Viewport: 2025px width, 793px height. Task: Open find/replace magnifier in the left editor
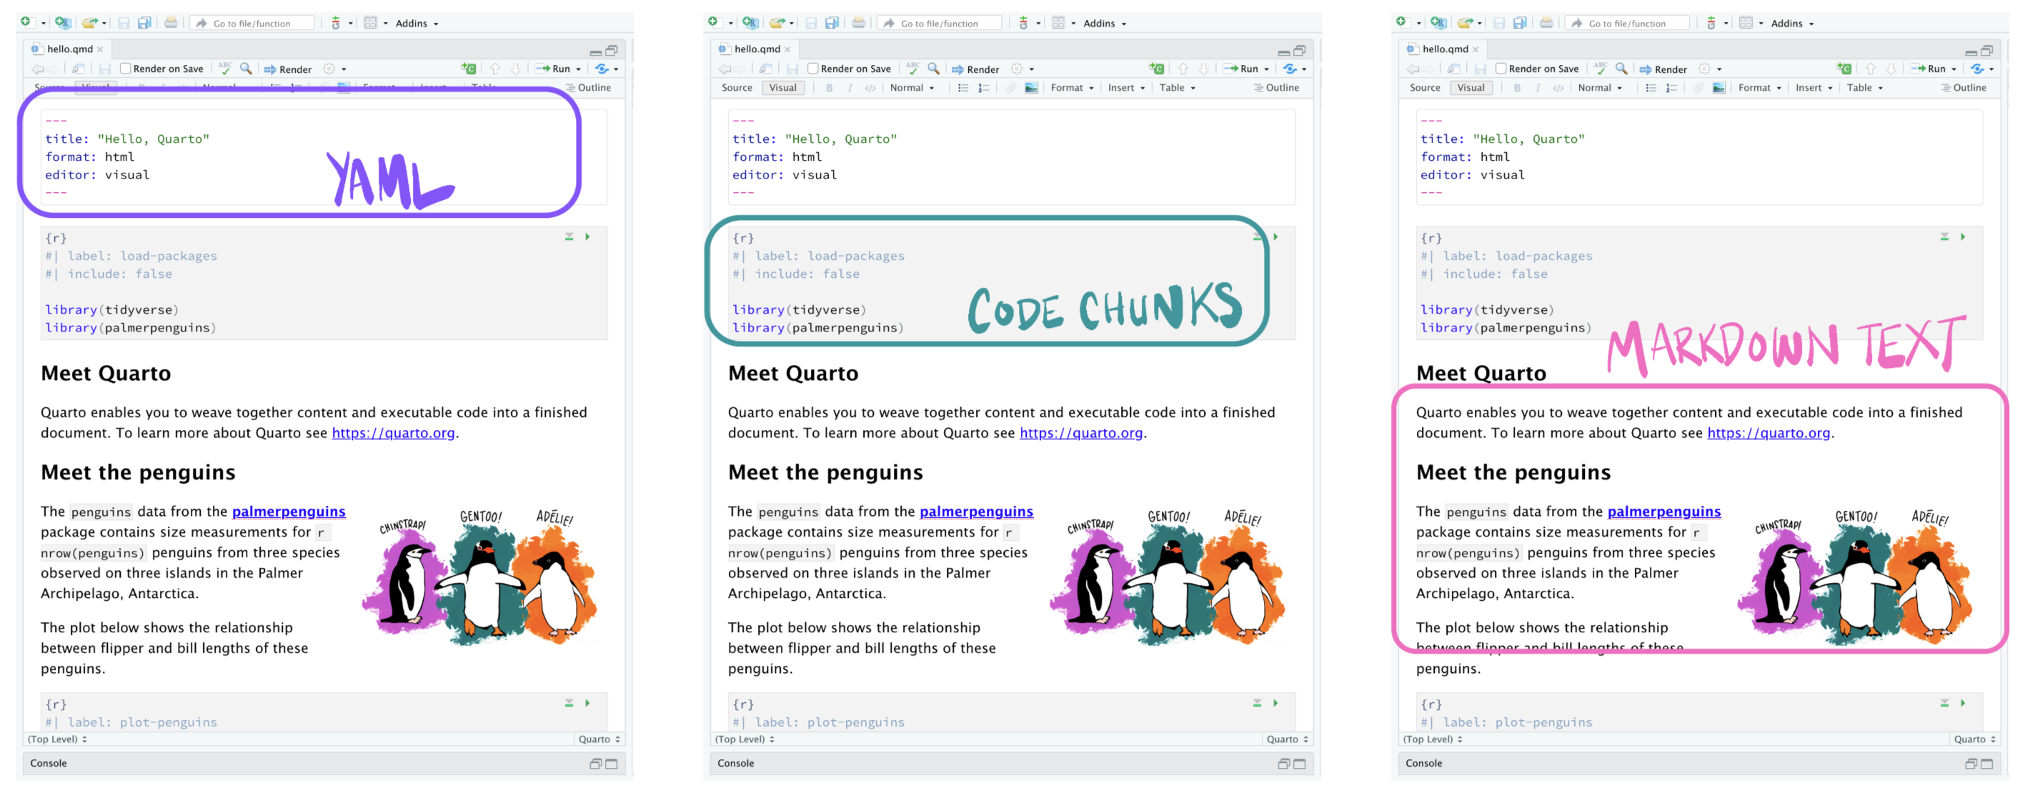tap(246, 69)
